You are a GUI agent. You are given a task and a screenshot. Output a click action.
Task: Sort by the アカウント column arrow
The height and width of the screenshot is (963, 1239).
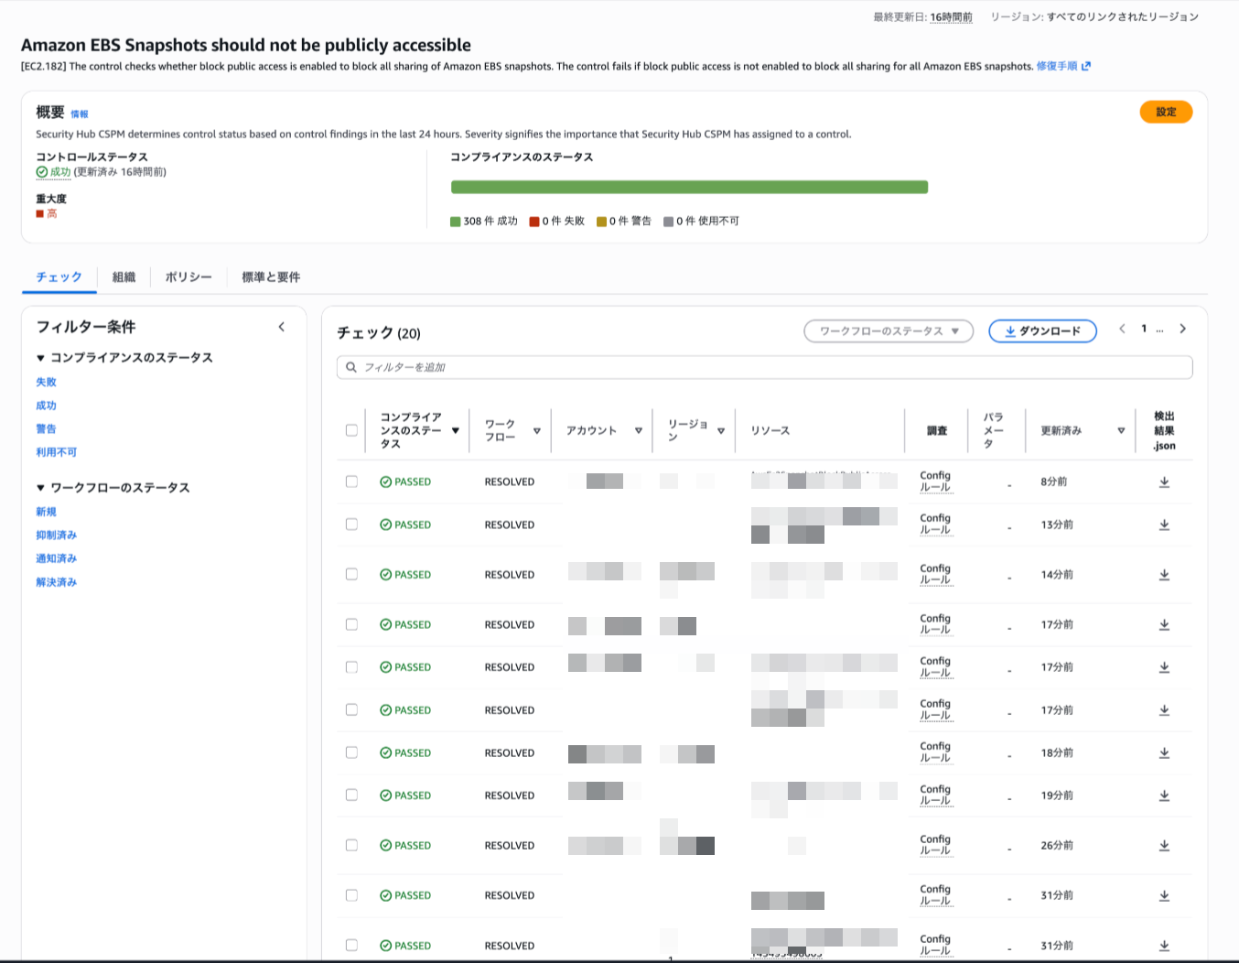(x=639, y=430)
